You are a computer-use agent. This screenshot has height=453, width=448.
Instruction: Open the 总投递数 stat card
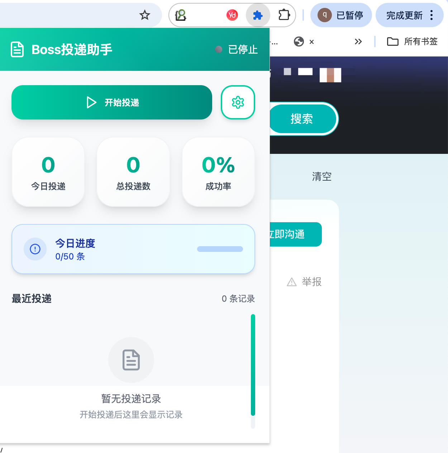133,172
